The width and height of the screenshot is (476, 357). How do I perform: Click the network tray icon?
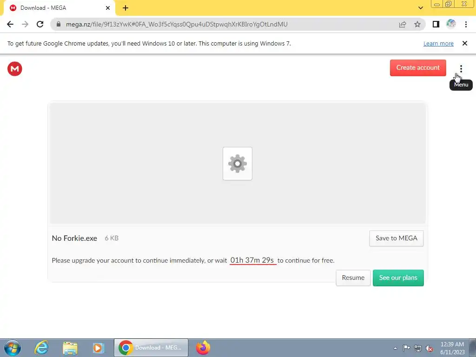click(418, 348)
